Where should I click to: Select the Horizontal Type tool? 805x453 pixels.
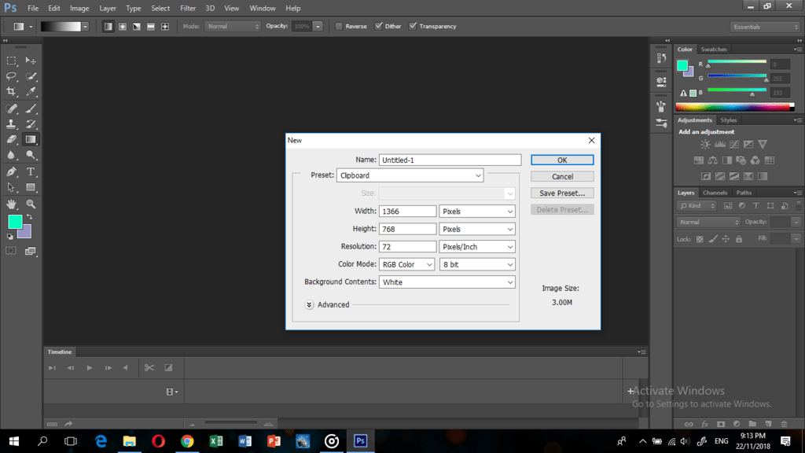pos(30,171)
